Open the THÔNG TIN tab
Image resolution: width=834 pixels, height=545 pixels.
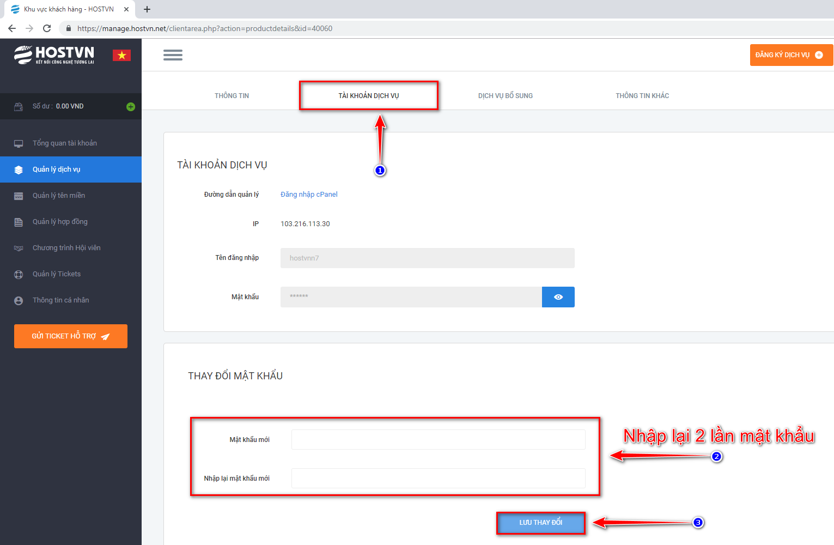tap(232, 96)
